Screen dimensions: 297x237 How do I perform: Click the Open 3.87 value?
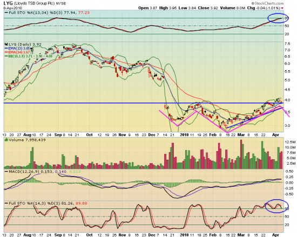click(x=147, y=8)
